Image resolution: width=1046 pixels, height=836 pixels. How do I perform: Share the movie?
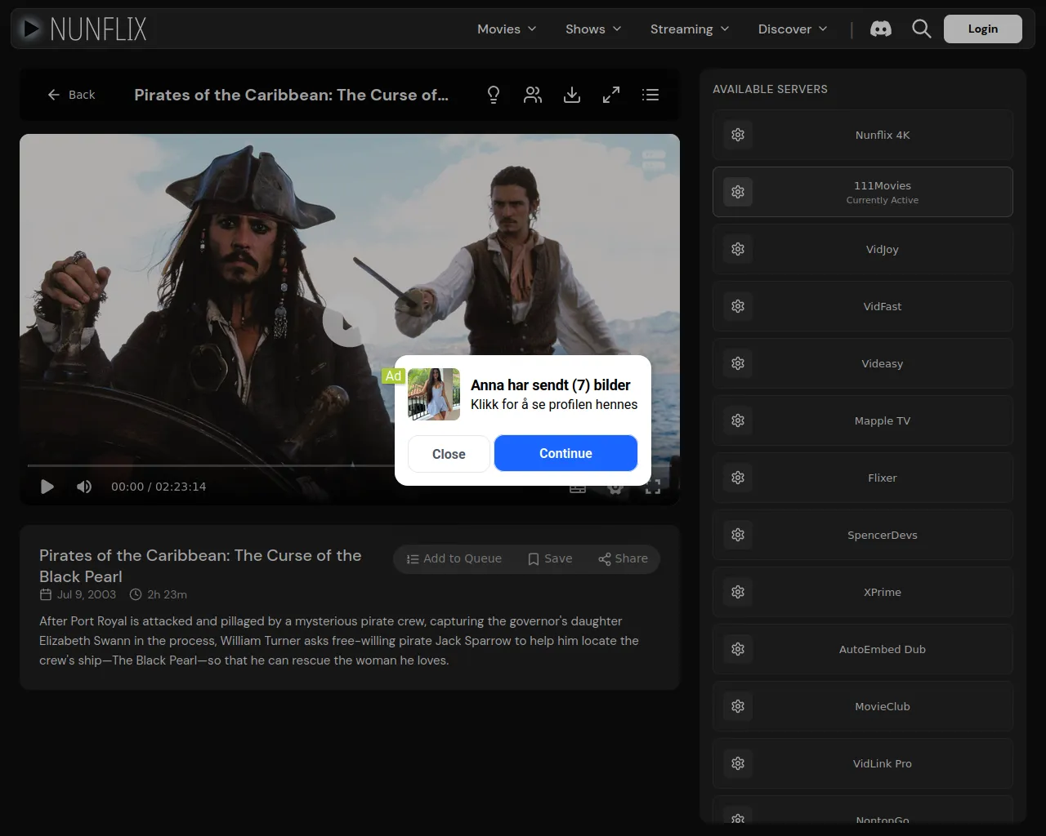coord(624,558)
